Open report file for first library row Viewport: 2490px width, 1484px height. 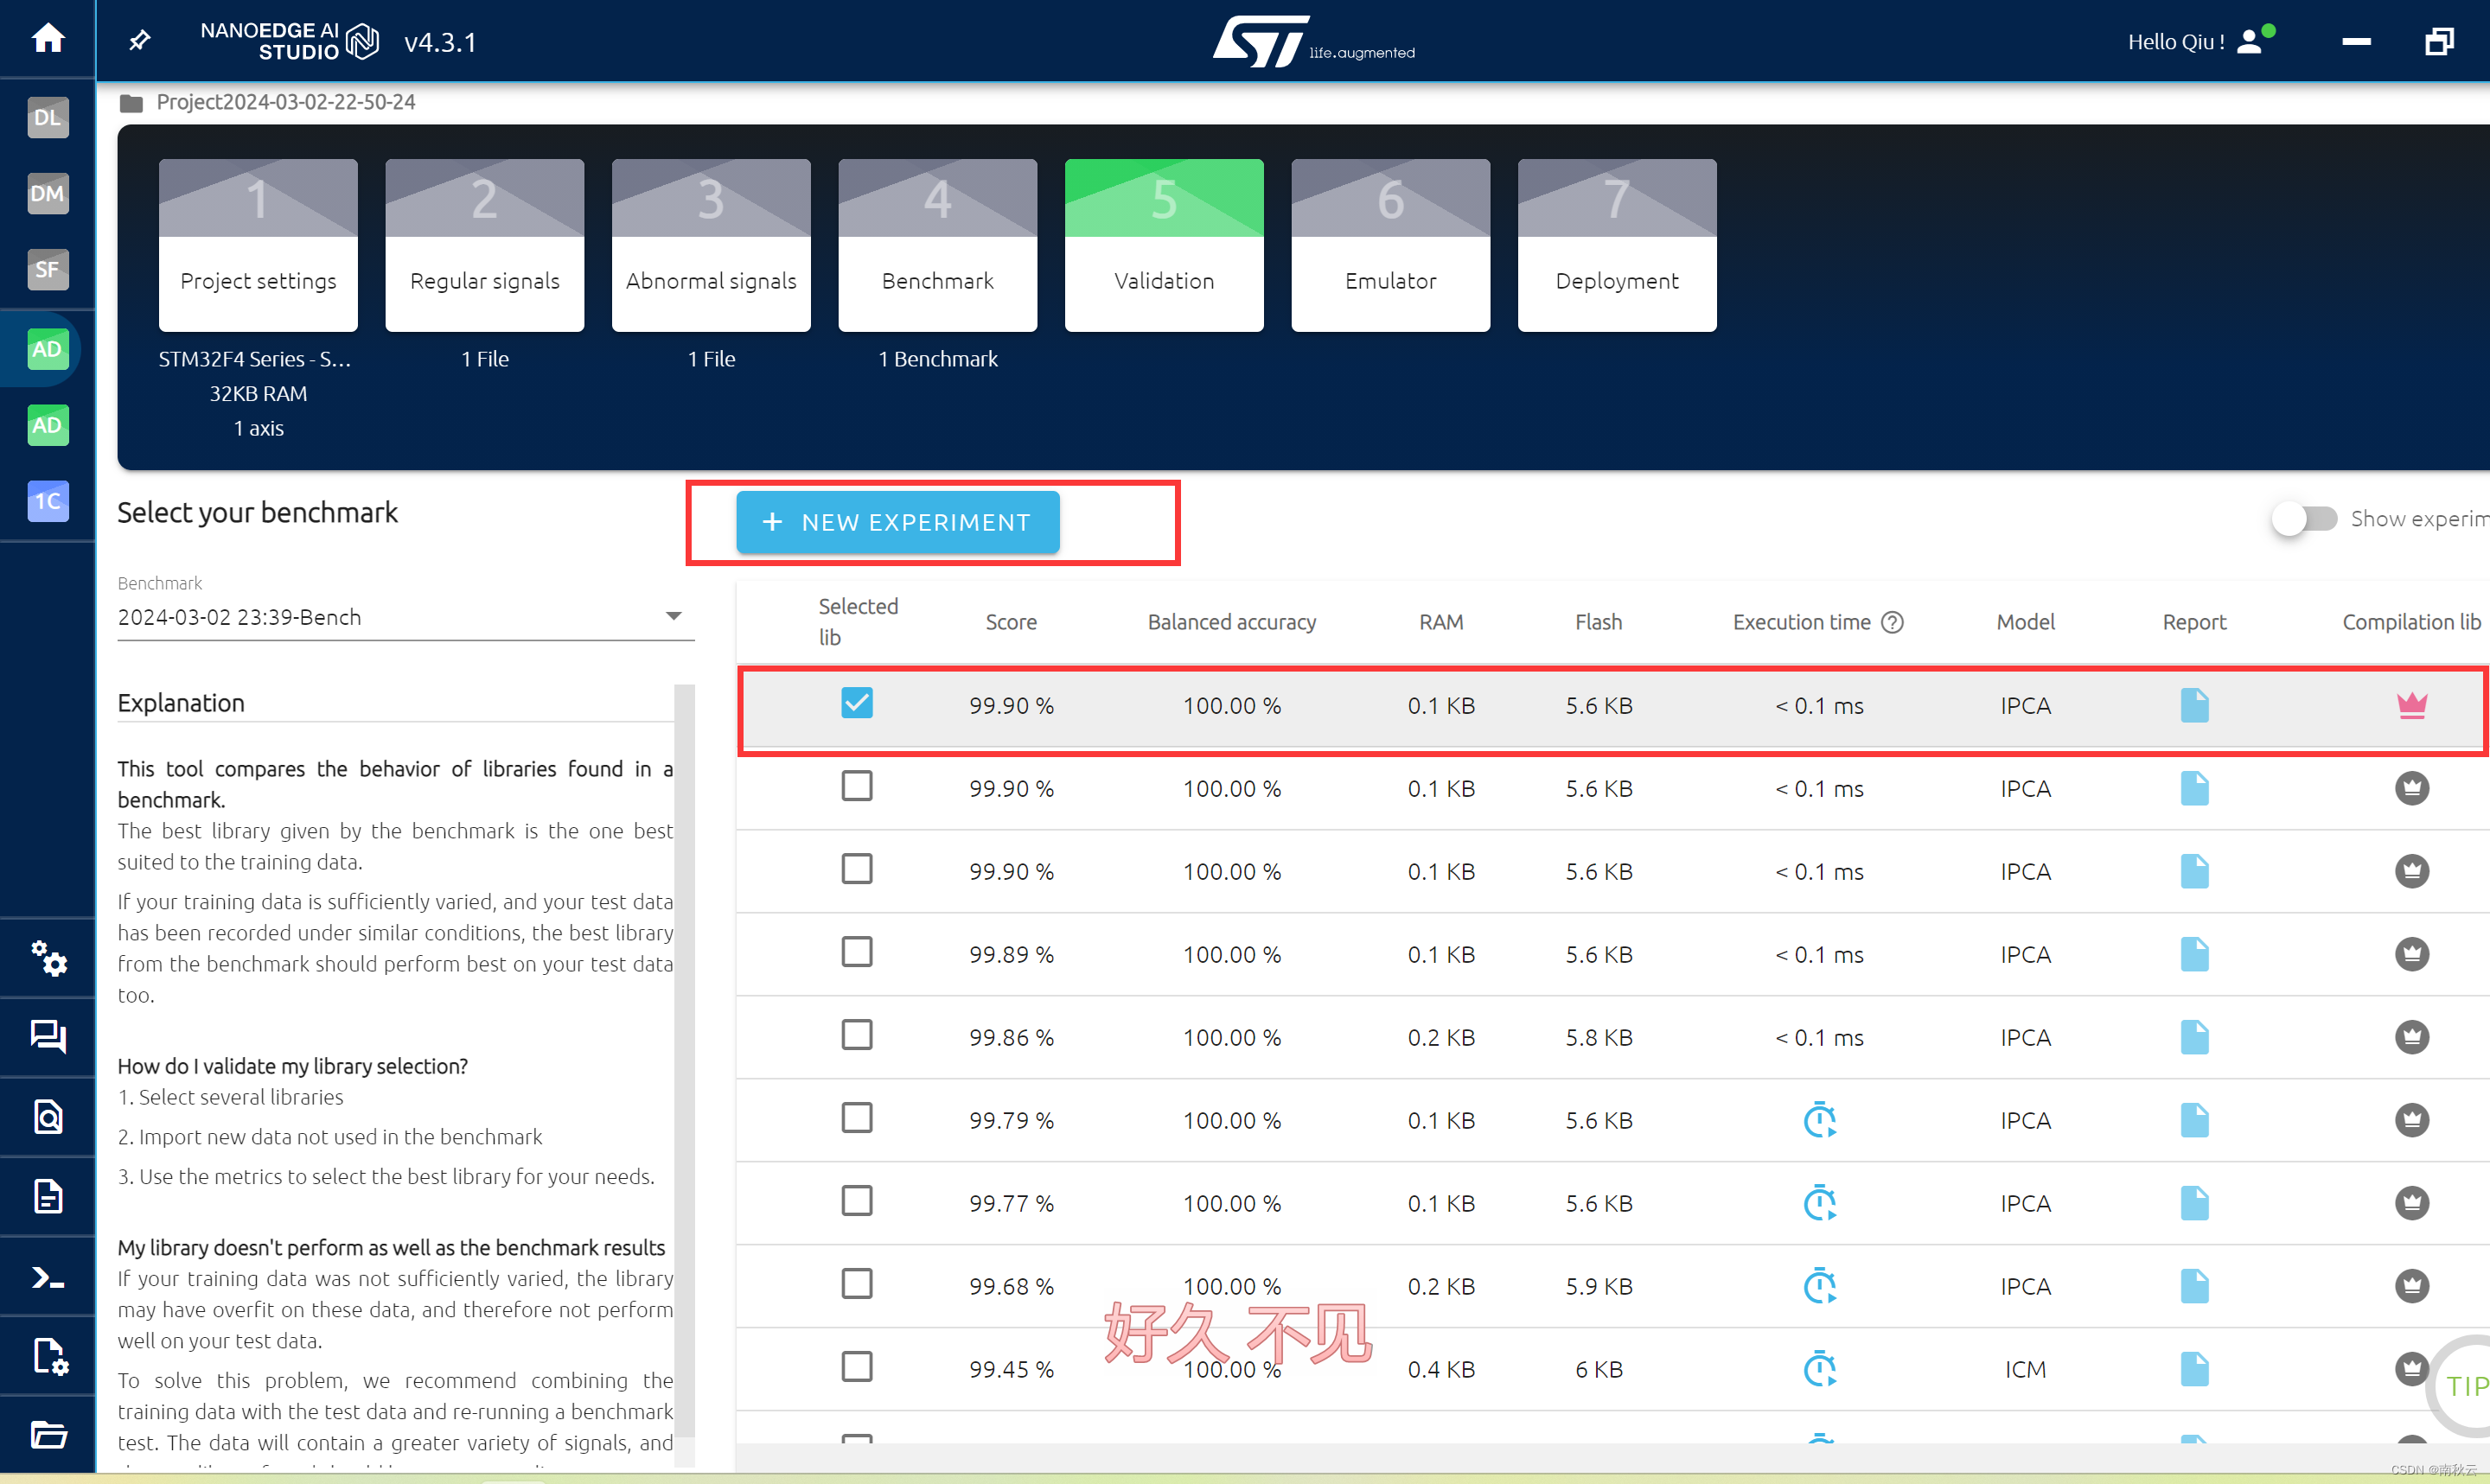click(x=2194, y=705)
